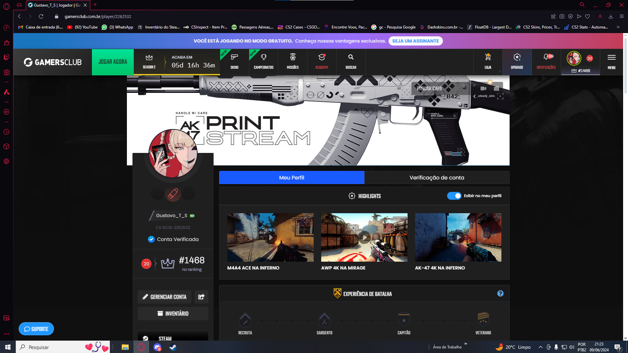Toggle Exibir no meu perfil switch

click(454, 196)
